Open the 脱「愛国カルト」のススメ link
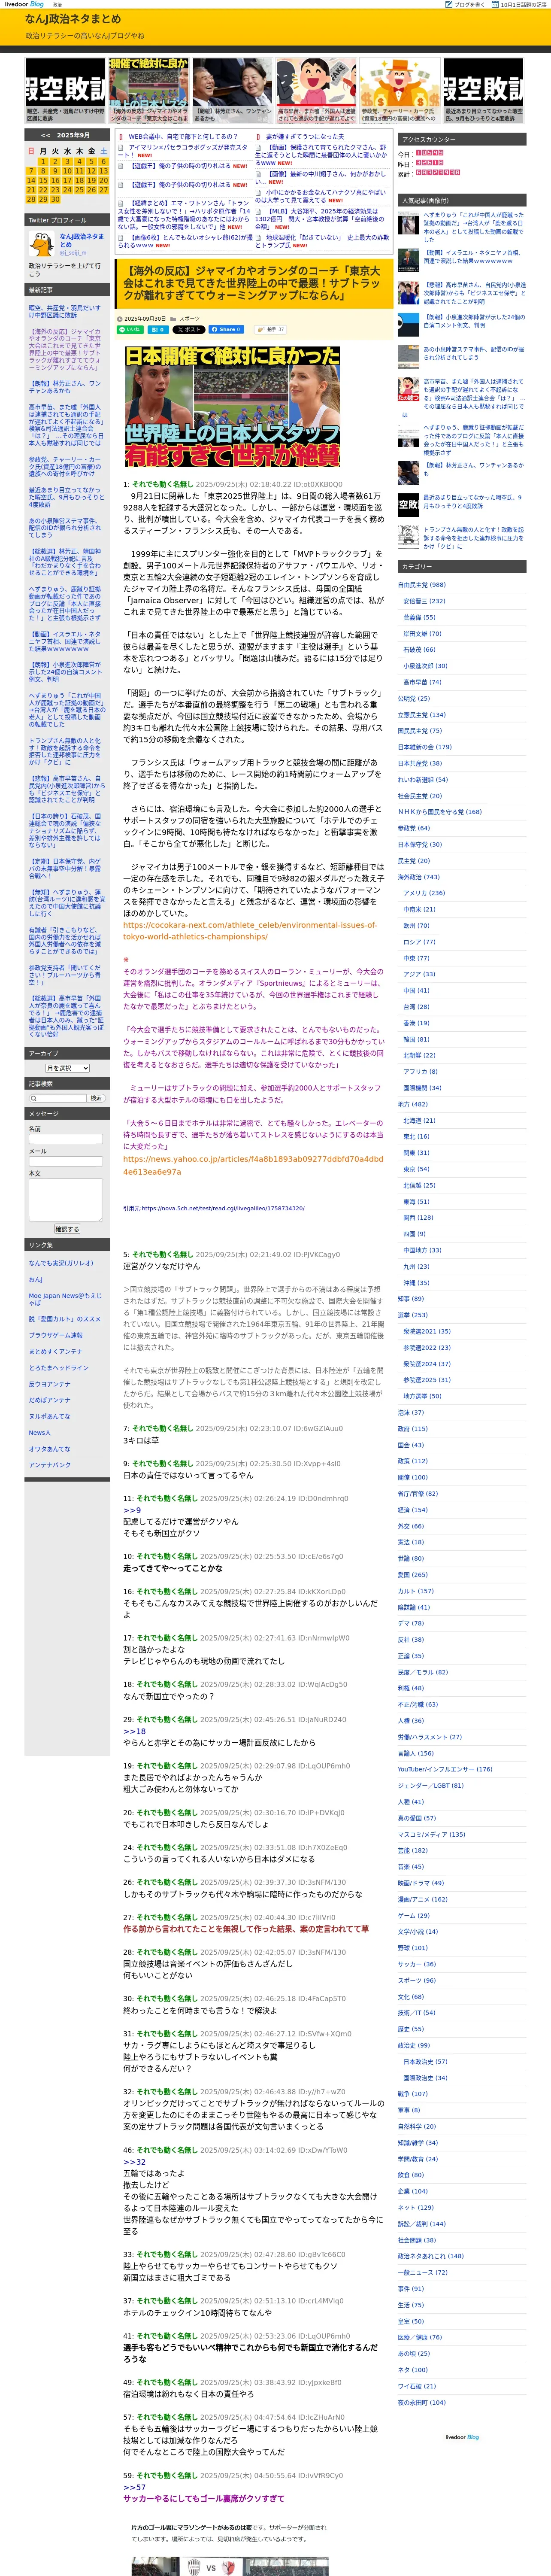The image size is (551, 2576). pos(65,1319)
